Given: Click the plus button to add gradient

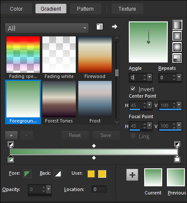Looking at the screenshot, I should click(11, 135).
